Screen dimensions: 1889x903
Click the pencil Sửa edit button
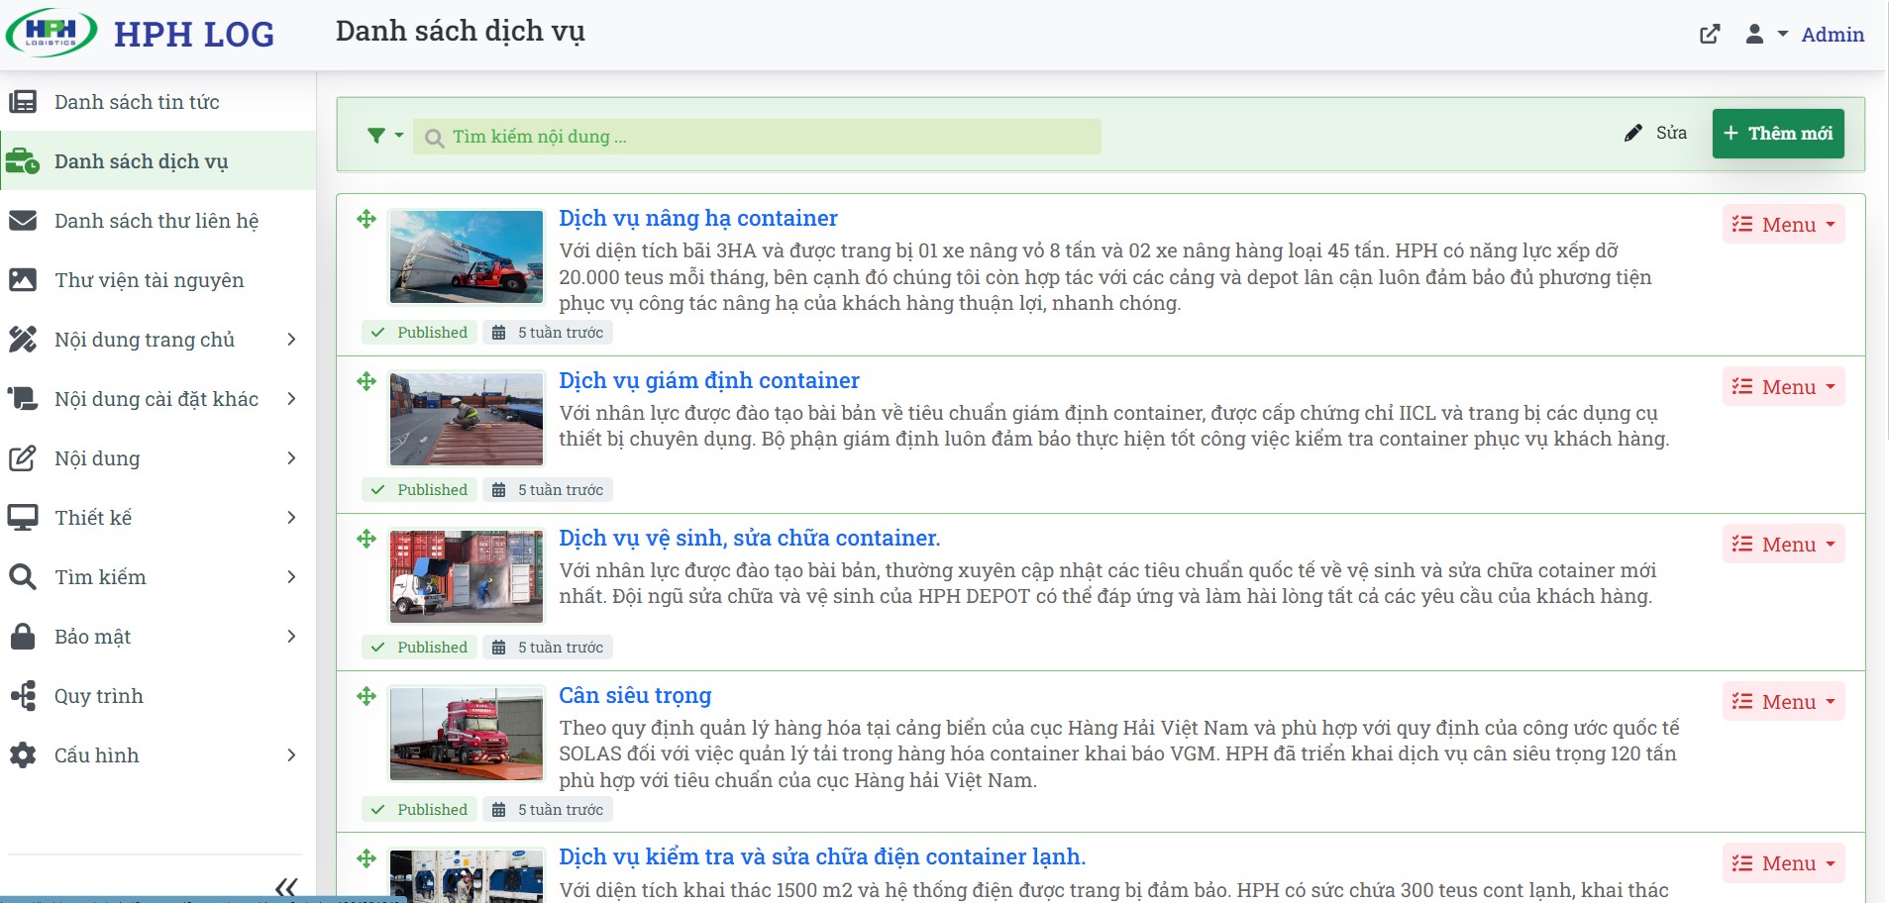[1656, 133]
